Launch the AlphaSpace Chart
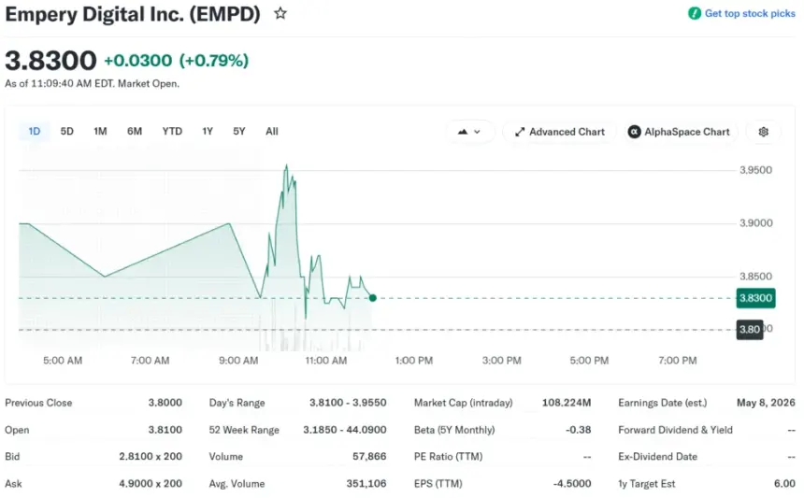 point(679,132)
